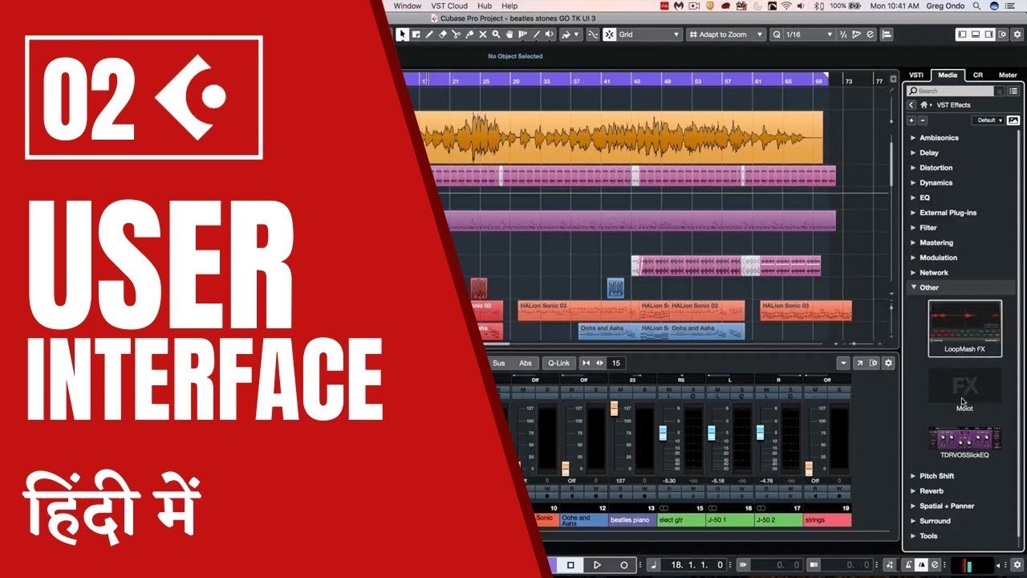
Task: Toggle Snap to Zero Crossing icon
Action: 593,35
